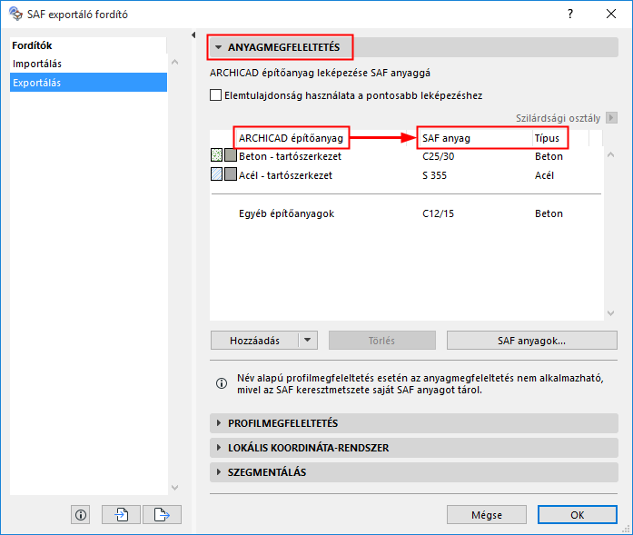The image size is (633, 535).
Task: Select Exportálás in the Fordítók list
Action: coord(88,83)
